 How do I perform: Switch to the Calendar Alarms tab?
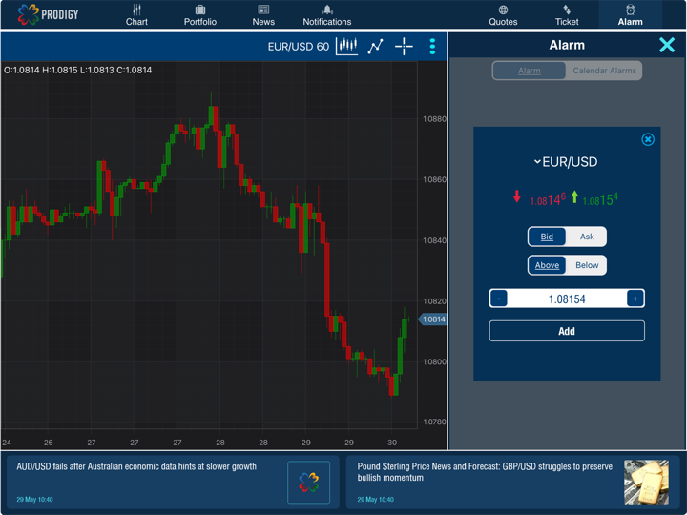coord(604,71)
